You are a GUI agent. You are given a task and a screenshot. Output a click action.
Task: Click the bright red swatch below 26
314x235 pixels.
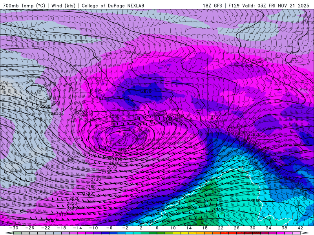click(x=232, y=233)
